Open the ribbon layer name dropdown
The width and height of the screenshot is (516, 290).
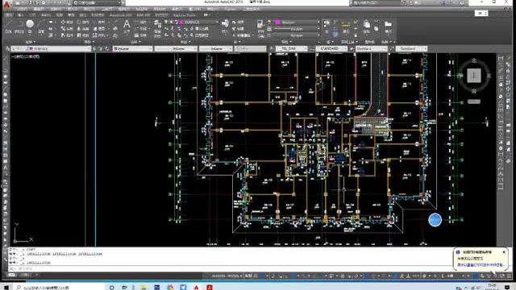198,22
